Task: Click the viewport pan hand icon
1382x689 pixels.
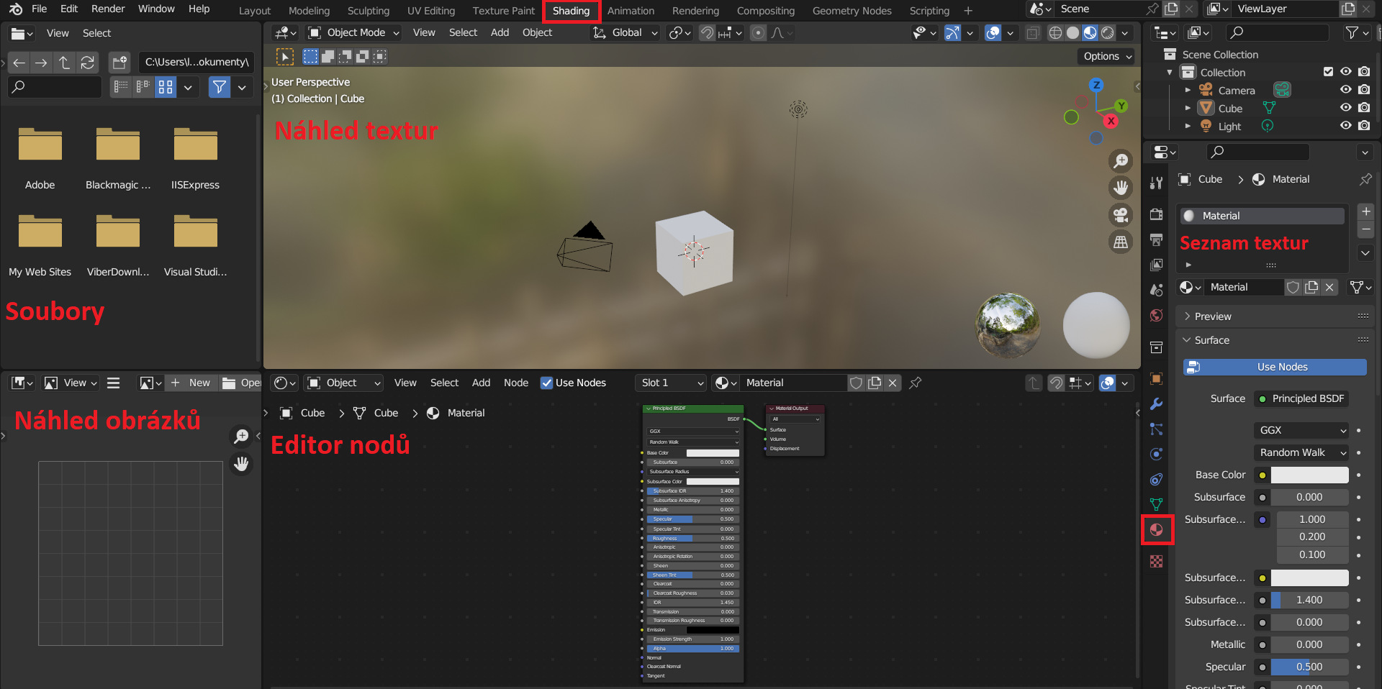Action: coord(1121,188)
